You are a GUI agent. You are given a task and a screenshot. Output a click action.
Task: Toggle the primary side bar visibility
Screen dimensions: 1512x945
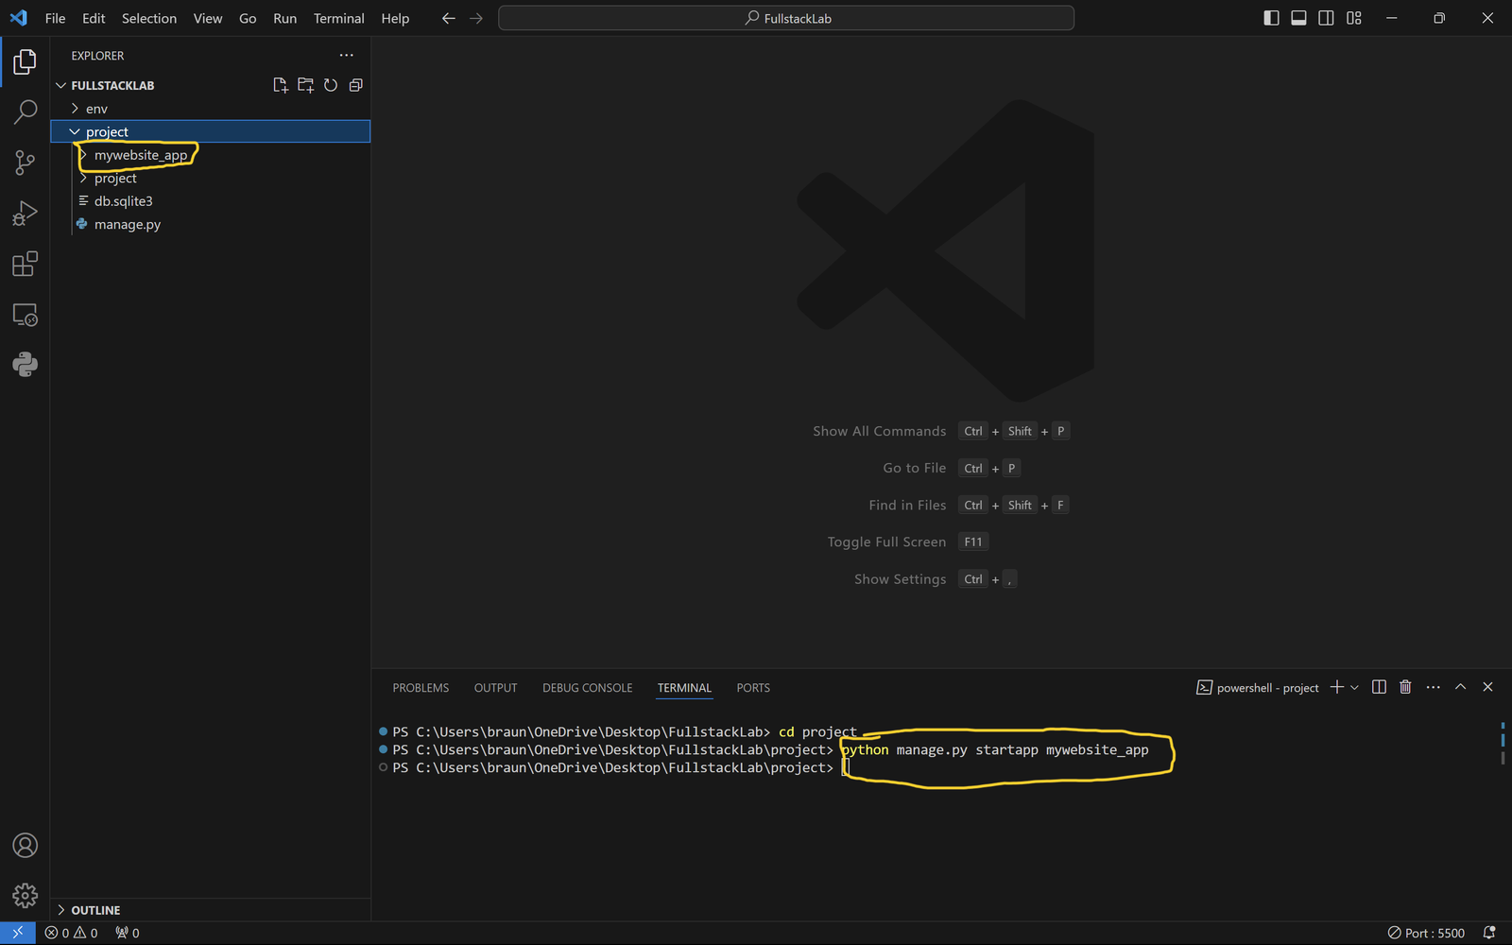click(x=1271, y=18)
